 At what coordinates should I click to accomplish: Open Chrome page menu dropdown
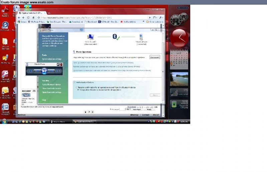coord(155,18)
